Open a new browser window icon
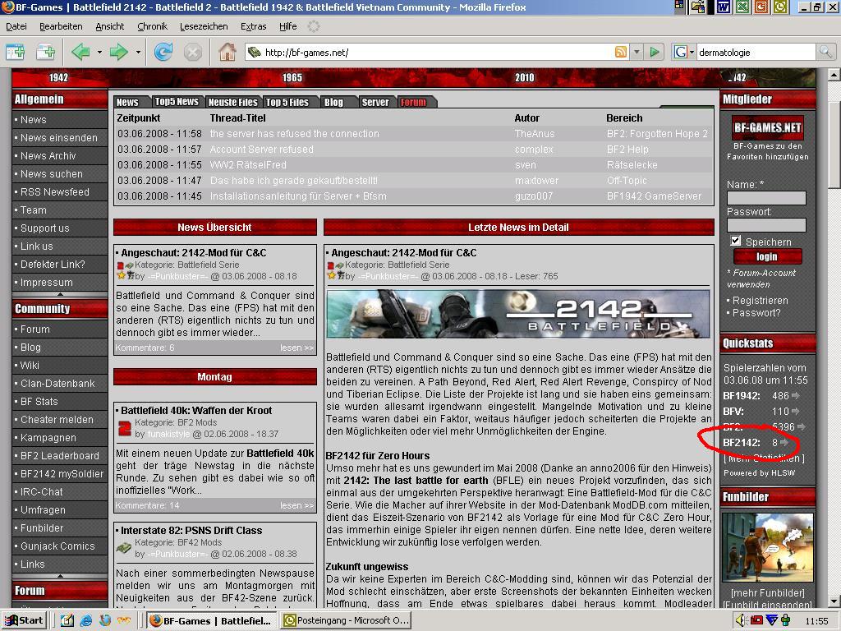The width and height of the screenshot is (841, 631). (15, 52)
